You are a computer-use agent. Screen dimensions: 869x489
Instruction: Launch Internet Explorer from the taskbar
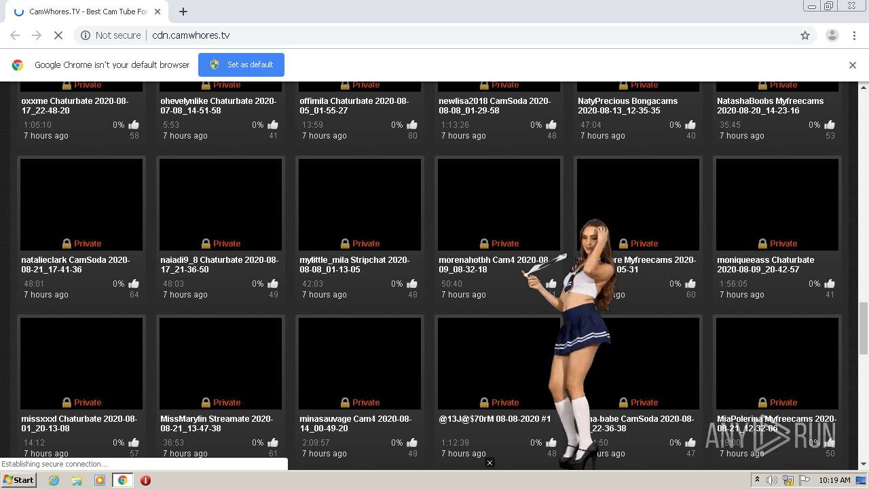pyautogui.click(x=54, y=480)
